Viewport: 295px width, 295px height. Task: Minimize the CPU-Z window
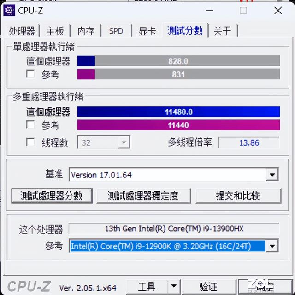(209, 11)
